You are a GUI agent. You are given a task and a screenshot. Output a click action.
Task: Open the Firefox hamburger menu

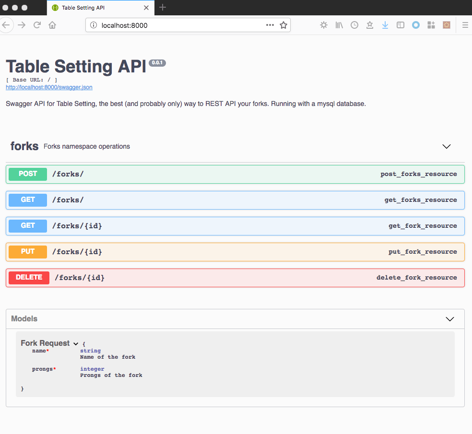click(x=465, y=25)
